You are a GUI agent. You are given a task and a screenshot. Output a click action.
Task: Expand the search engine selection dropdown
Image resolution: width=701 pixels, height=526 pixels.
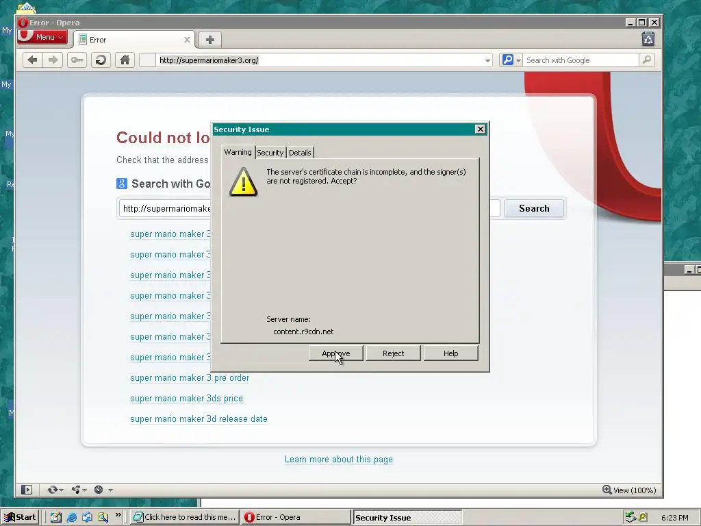[x=519, y=60]
